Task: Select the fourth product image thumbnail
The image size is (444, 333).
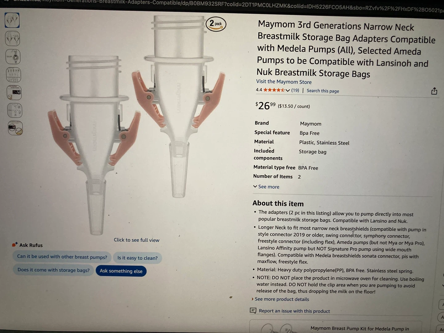Action: 14,75
